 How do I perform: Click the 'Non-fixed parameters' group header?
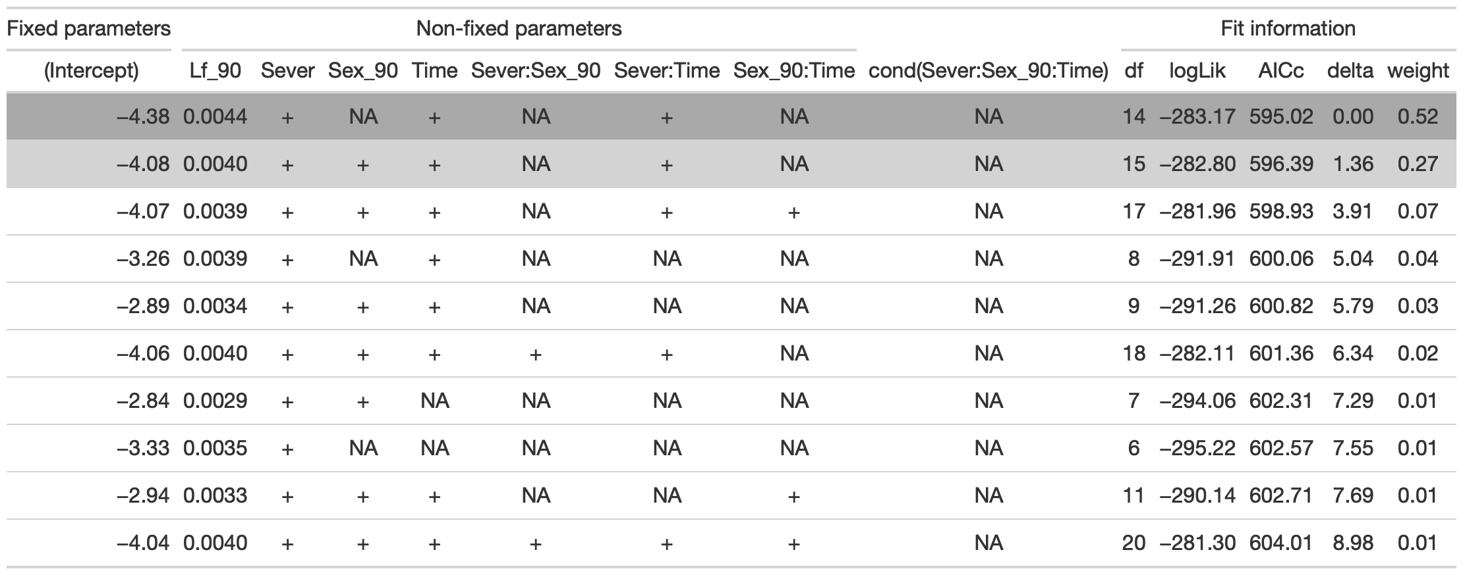coord(519,29)
